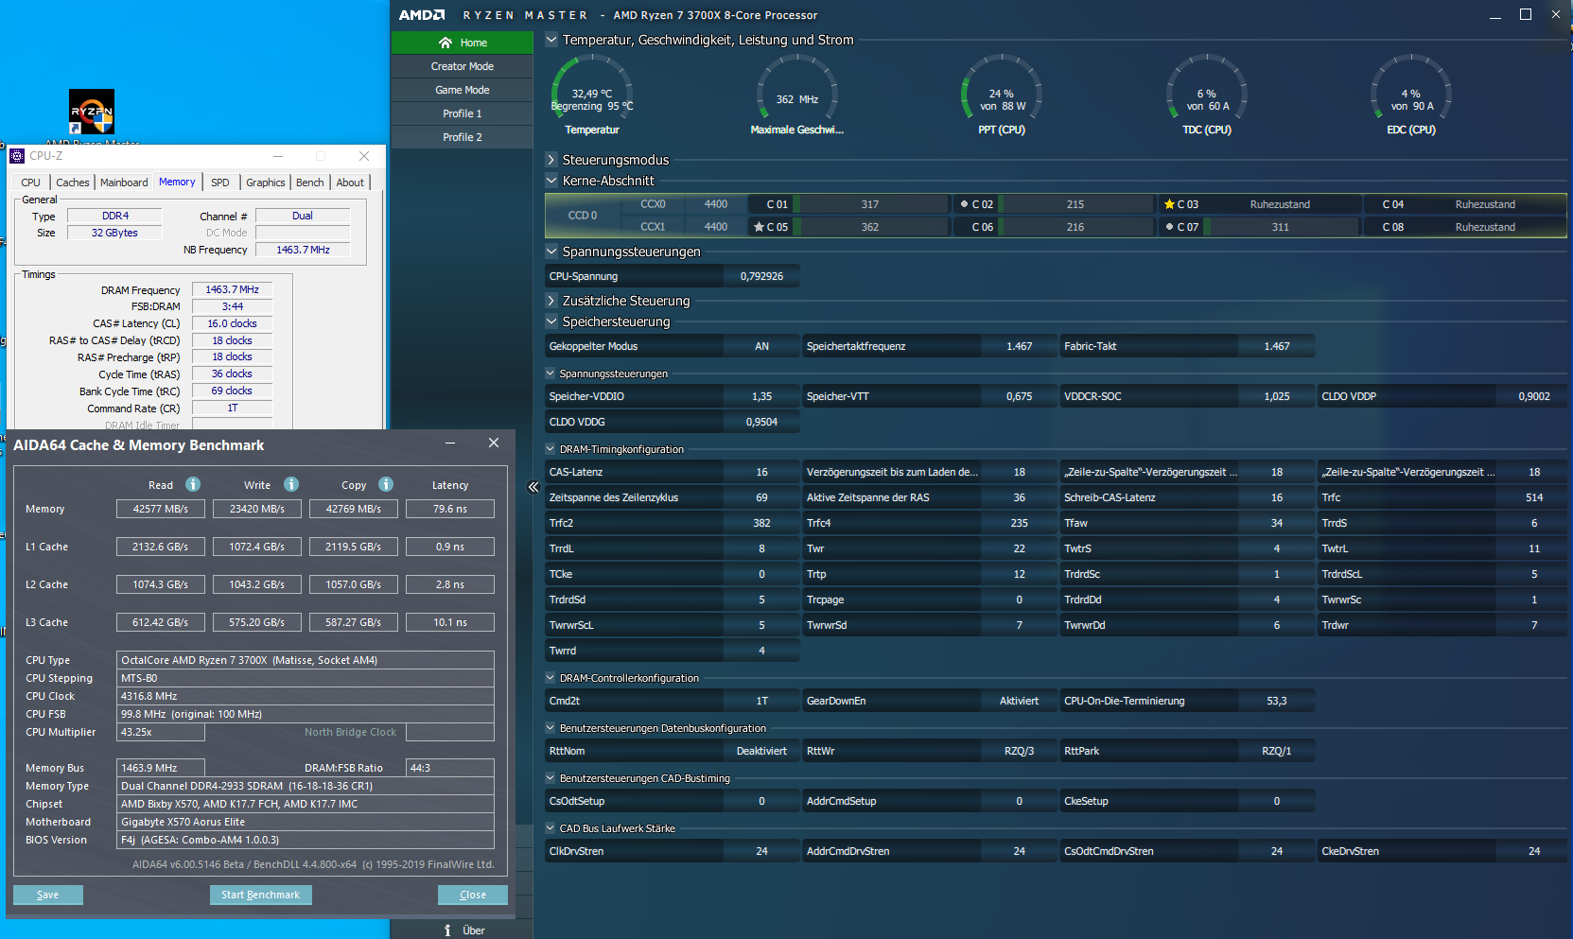This screenshot has height=939, width=1573.
Task: Switch to Game Mode in Ryzen Master
Action: pyautogui.click(x=462, y=90)
